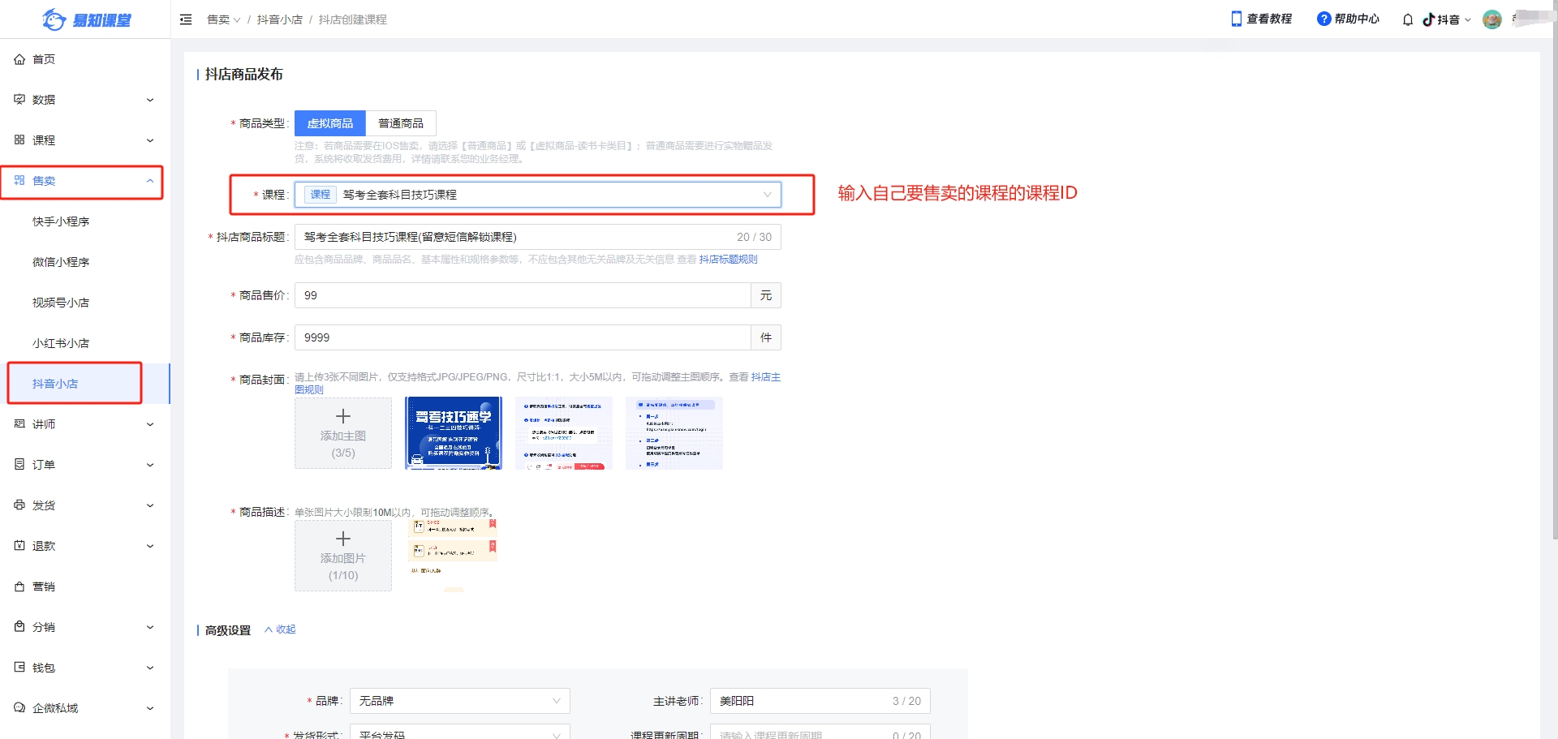1558x739 pixels.
Task: Click the 抖店商品标题 input field
Action: 538,237
